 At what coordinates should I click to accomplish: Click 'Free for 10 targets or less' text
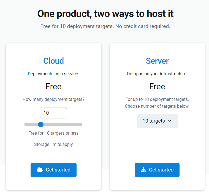pyautogui.click(x=53, y=133)
